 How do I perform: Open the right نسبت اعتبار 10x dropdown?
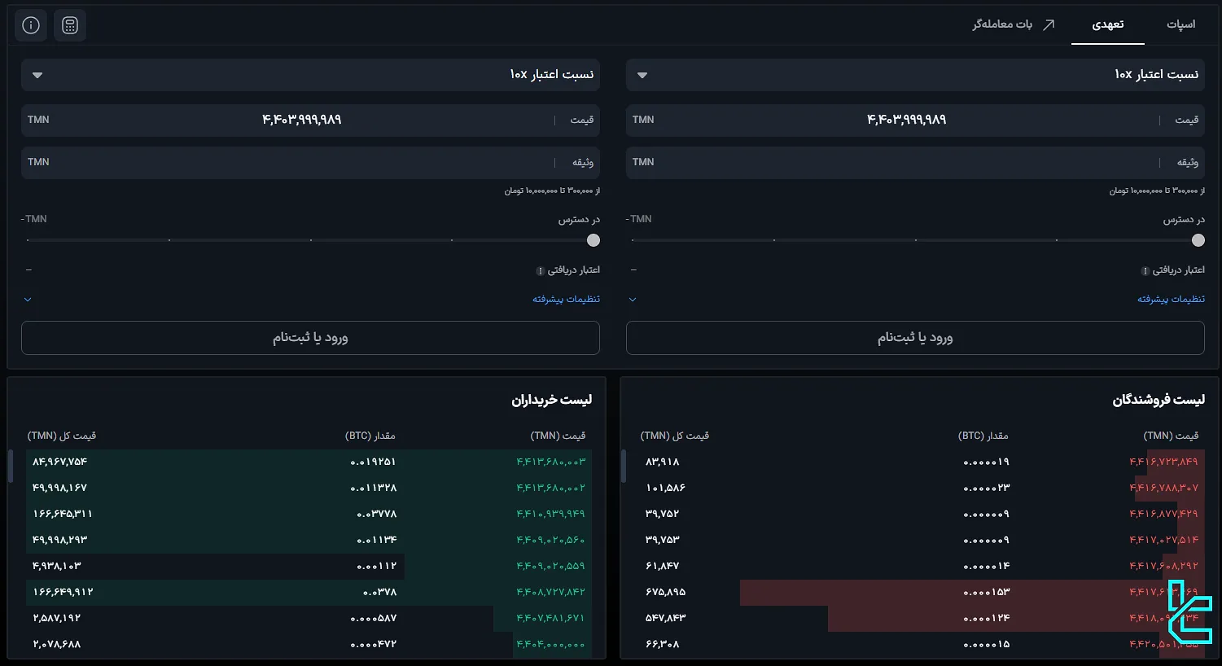click(642, 74)
